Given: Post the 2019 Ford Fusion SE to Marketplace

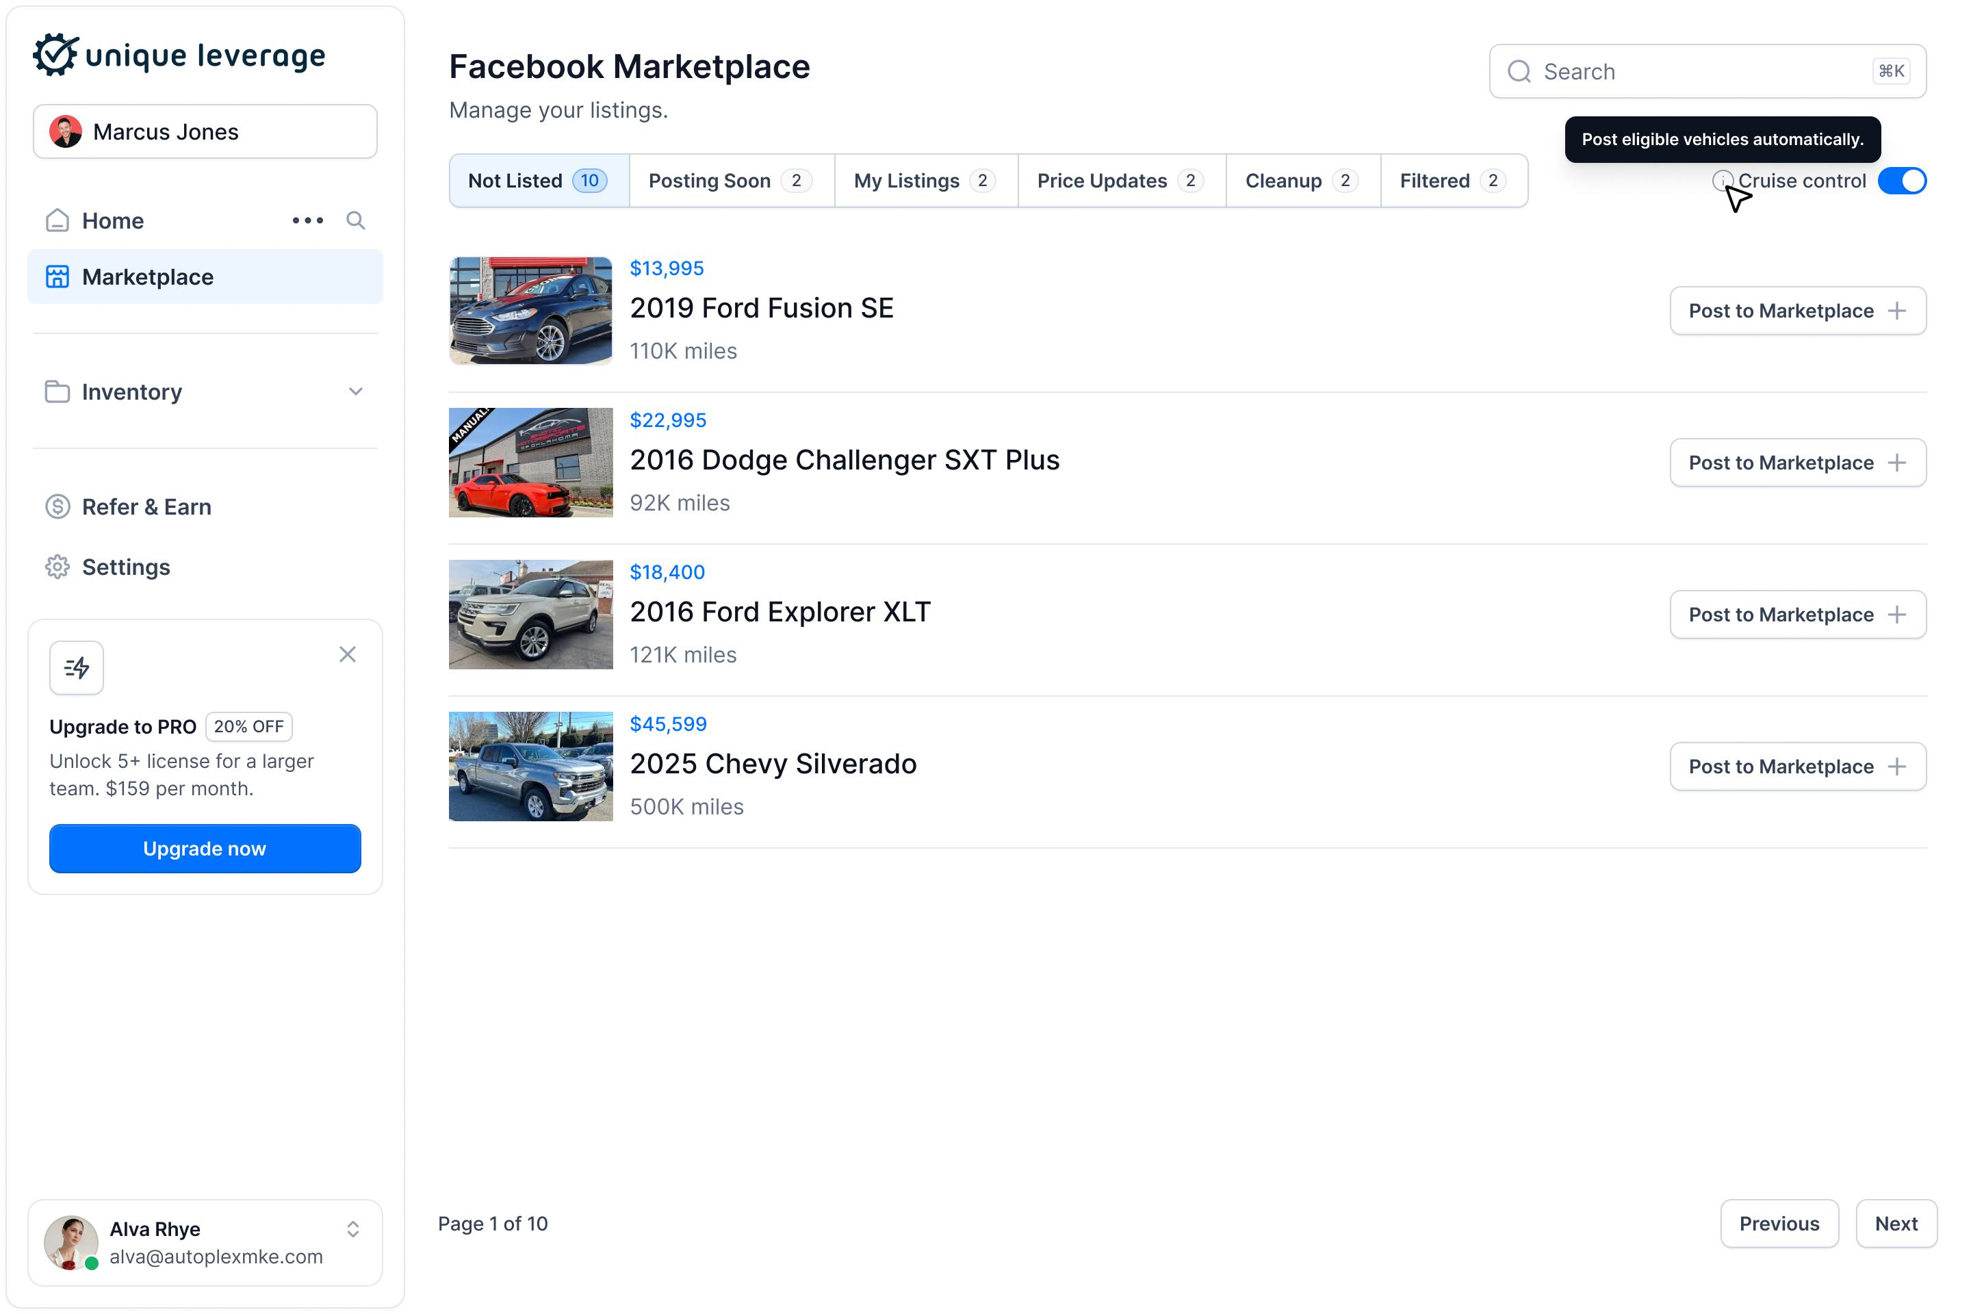Looking at the screenshot, I should click(x=1798, y=311).
